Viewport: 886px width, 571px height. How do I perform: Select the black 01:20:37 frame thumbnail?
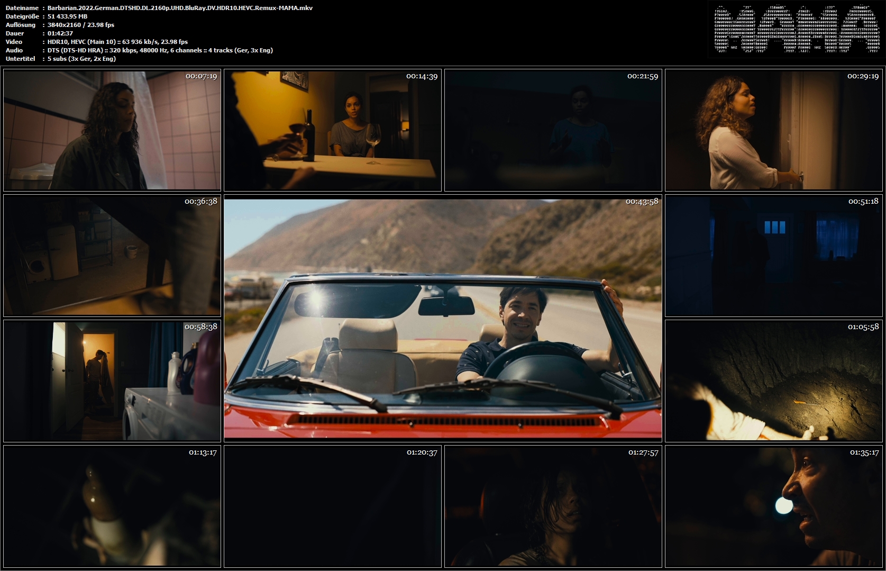[333, 506]
